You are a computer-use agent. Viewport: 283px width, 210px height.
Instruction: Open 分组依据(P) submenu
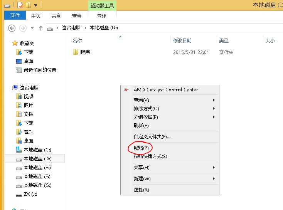point(170,117)
